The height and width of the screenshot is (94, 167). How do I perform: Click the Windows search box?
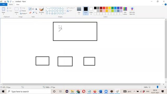point(29,91)
